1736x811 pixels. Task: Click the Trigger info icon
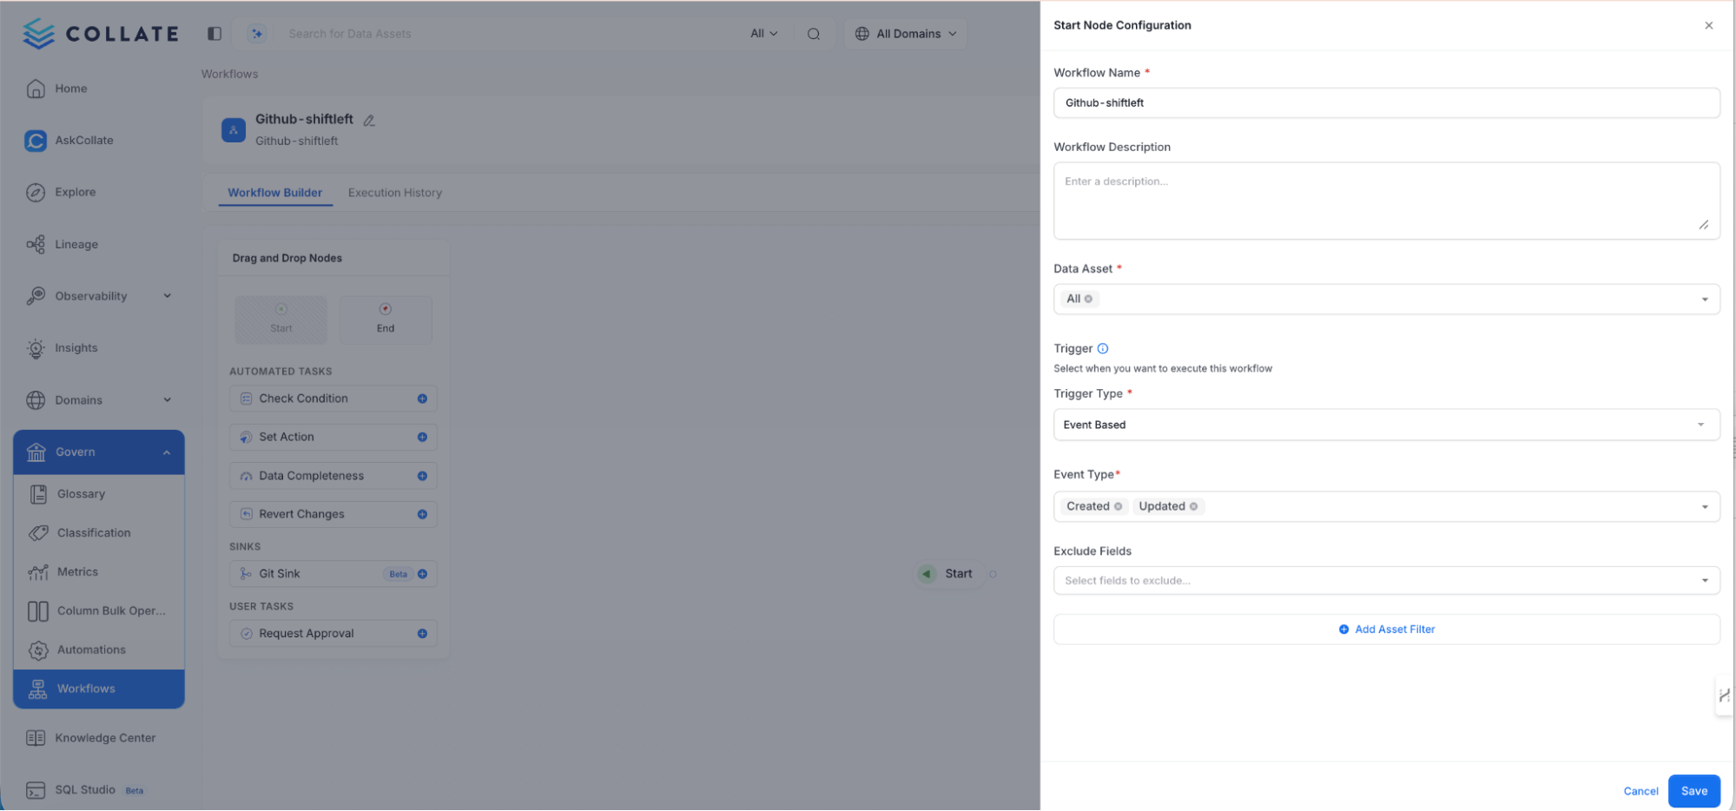point(1103,347)
